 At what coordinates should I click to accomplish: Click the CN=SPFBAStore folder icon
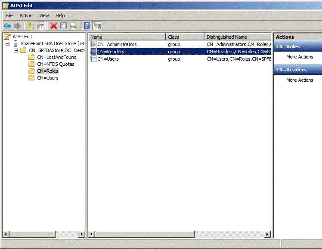point(23,50)
